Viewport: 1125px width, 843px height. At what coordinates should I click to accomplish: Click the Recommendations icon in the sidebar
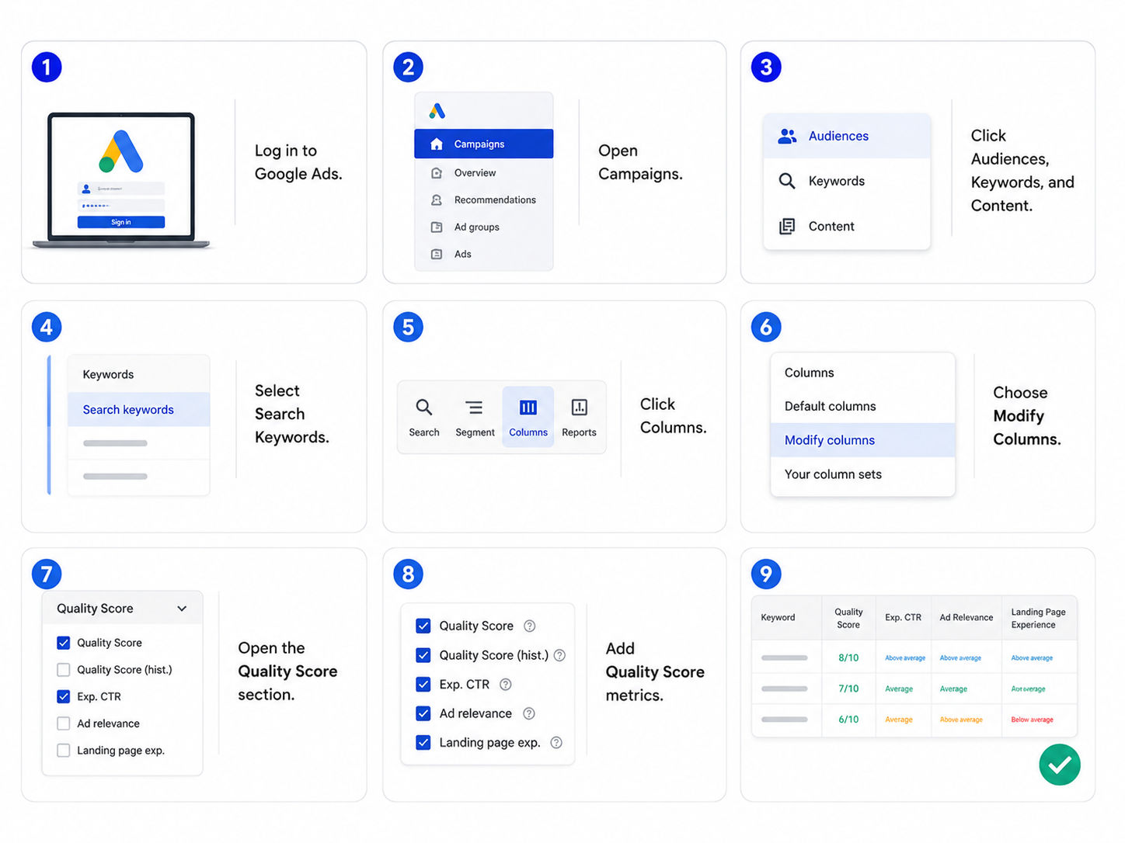[437, 200]
